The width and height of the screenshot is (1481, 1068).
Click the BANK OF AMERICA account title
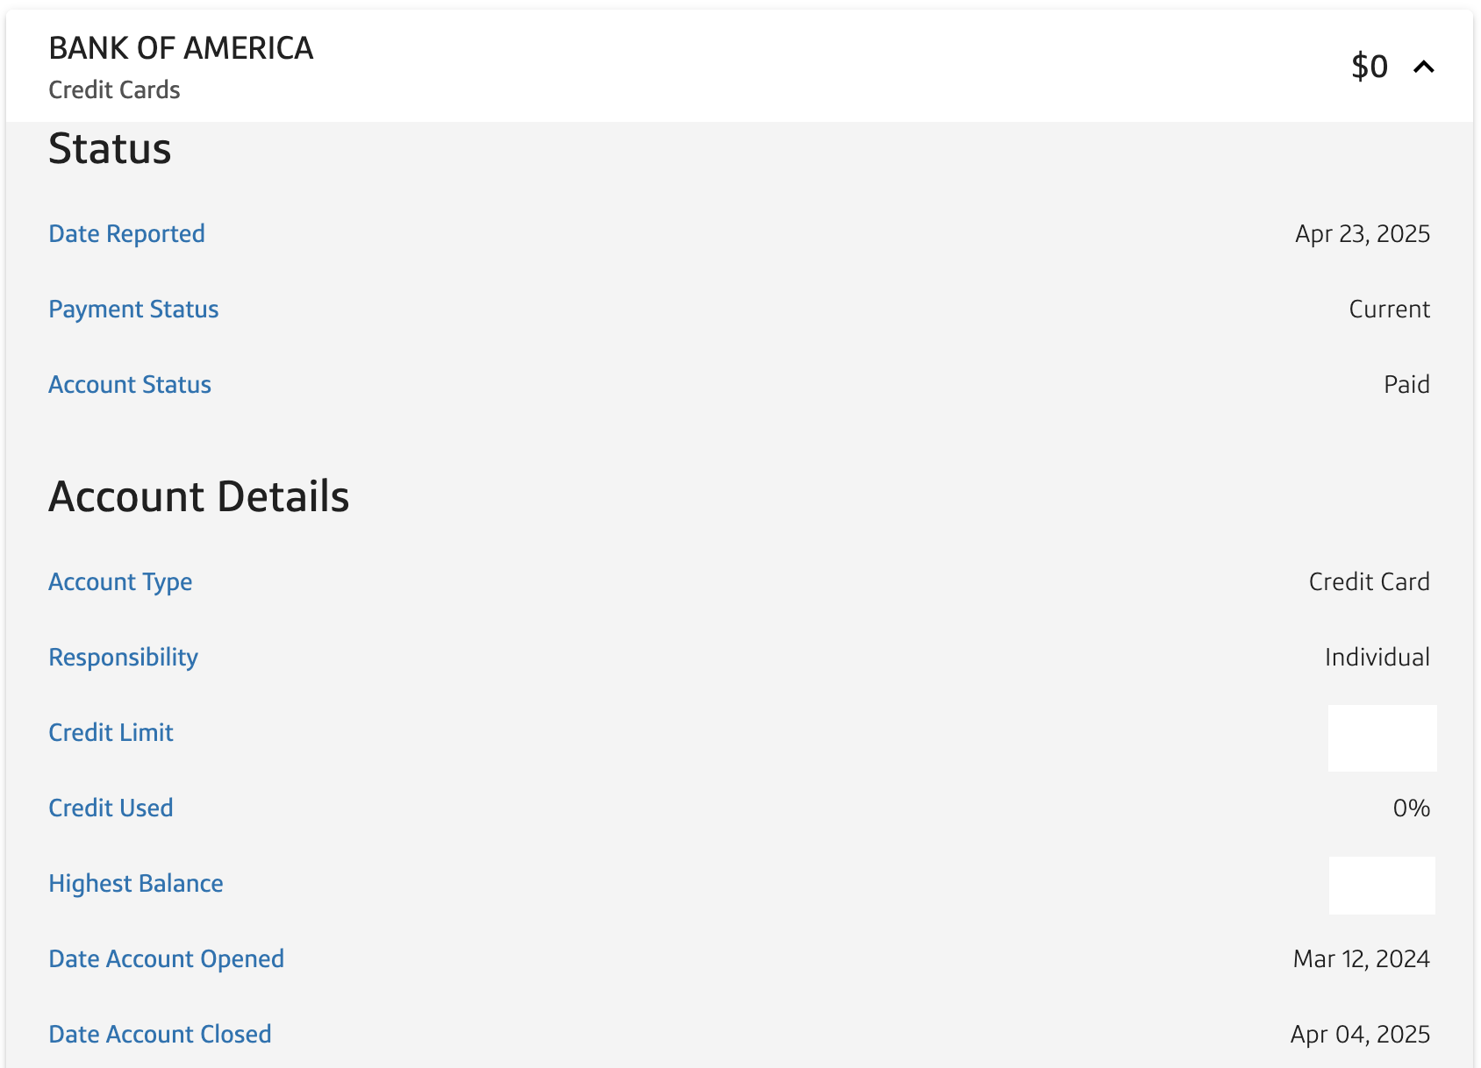pyautogui.click(x=181, y=48)
